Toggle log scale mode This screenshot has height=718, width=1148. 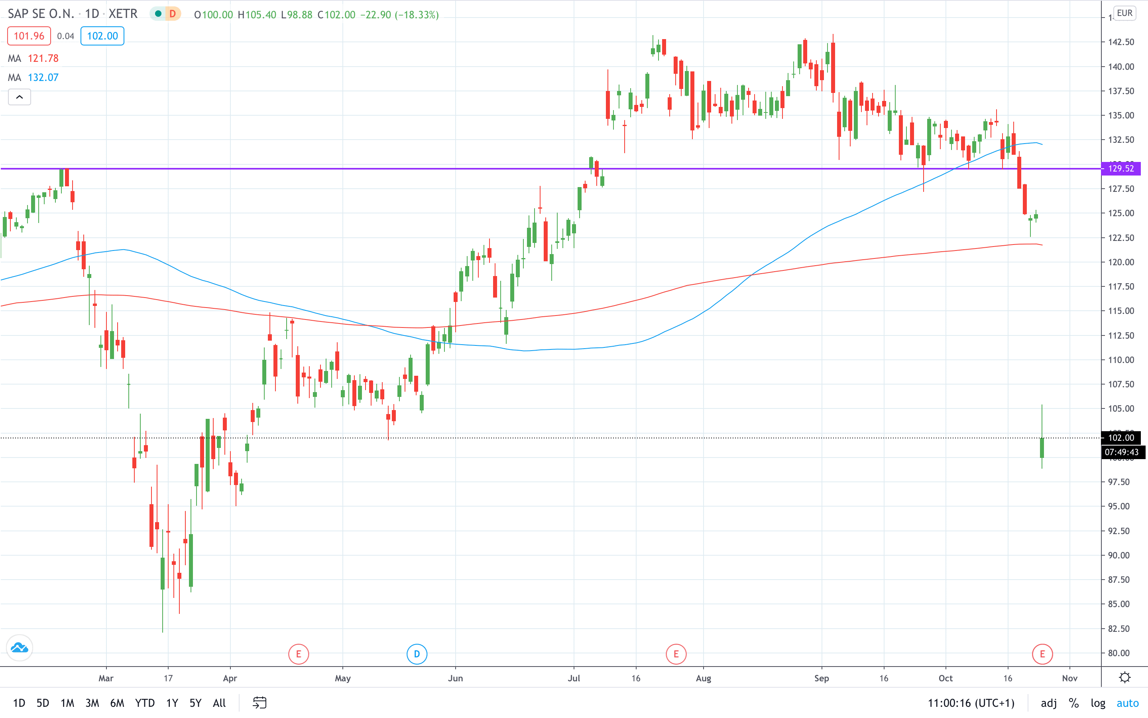(1098, 703)
